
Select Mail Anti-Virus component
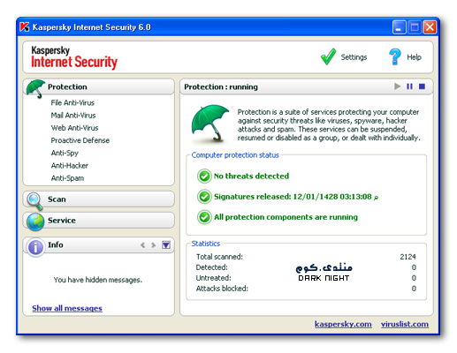pyautogui.click(x=73, y=116)
